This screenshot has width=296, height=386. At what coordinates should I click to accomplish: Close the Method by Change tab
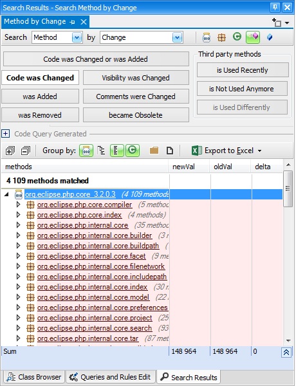click(x=84, y=22)
